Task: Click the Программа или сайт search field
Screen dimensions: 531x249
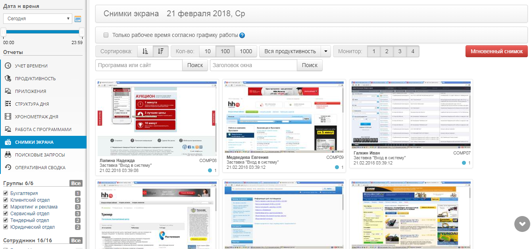Action: pos(139,65)
